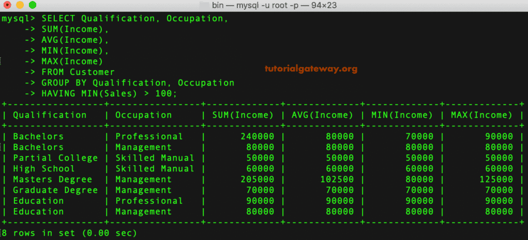The width and height of the screenshot is (528, 240).
Task: Click the 125000 max value
Action: pyautogui.click(x=496, y=180)
